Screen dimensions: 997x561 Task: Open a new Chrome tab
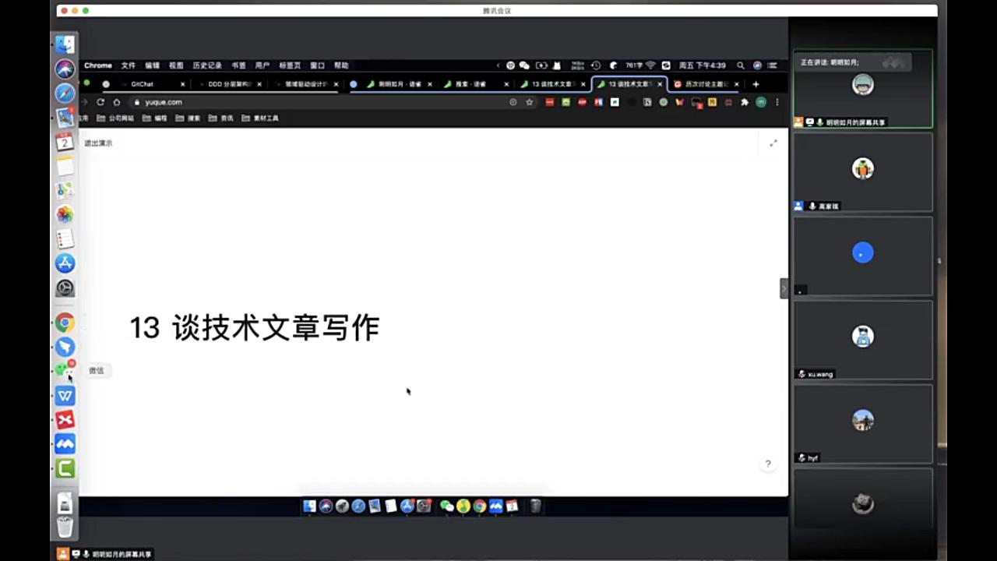click(756, 84)
